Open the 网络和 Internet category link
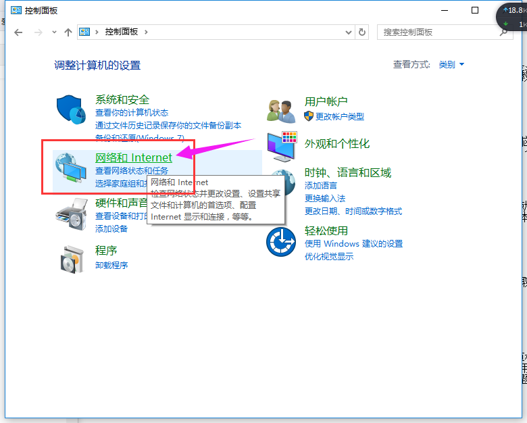This screenshot has width=527, height=423. point(134,157)
